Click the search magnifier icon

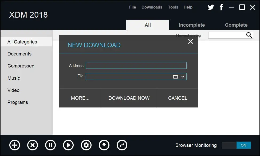coord(249,35)
